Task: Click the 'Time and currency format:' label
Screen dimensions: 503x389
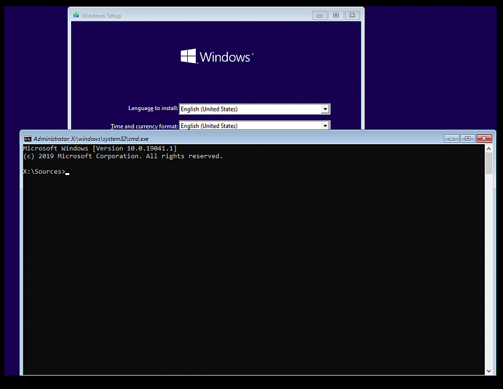Action: pyautogui.click(x=144, y=126)
